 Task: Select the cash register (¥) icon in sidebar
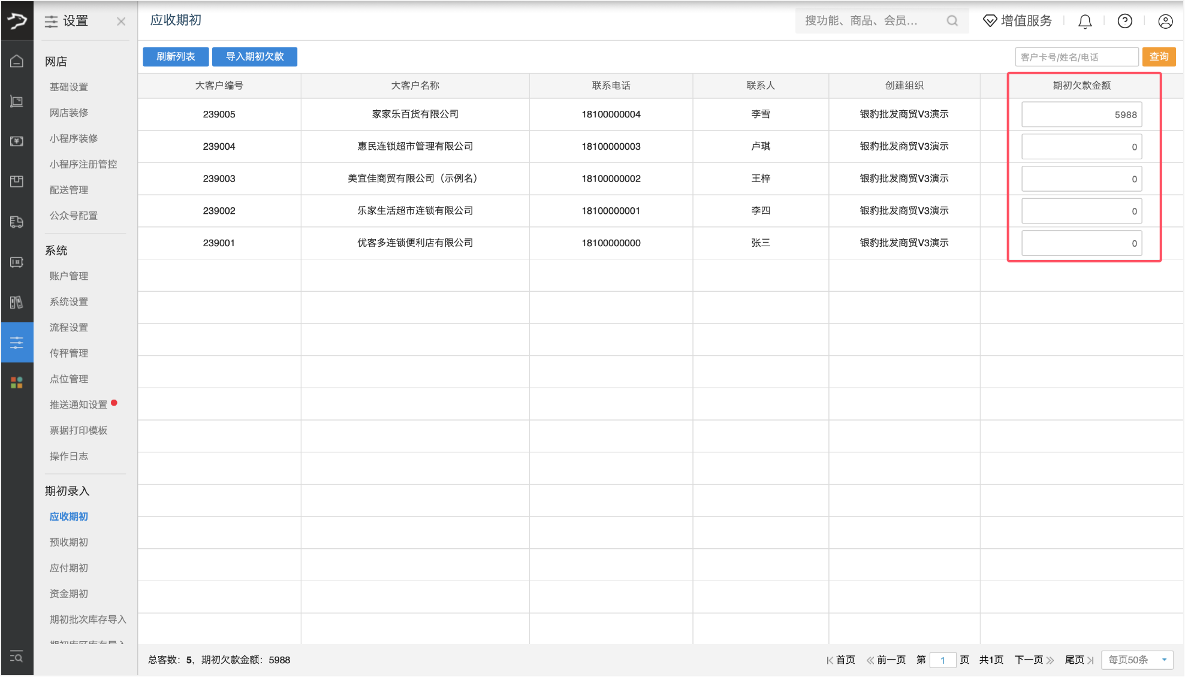17,141
